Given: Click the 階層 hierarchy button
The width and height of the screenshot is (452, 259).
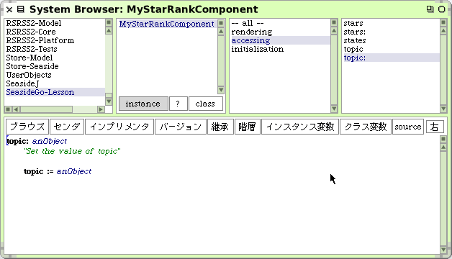Looking at the screenshot, I should click(247, 127).
